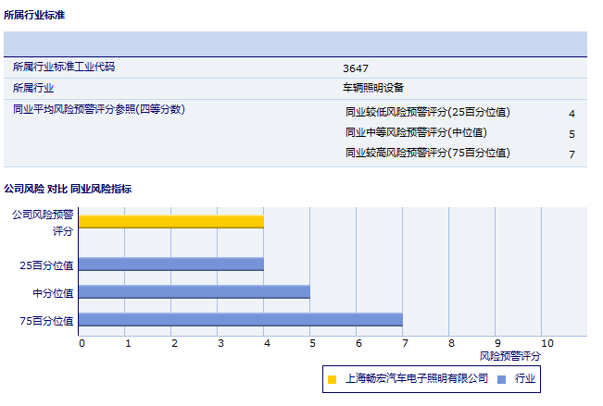Screen dimensions: 603x406
Task: Click the 25百分位值 axis label
Action: 46,265
